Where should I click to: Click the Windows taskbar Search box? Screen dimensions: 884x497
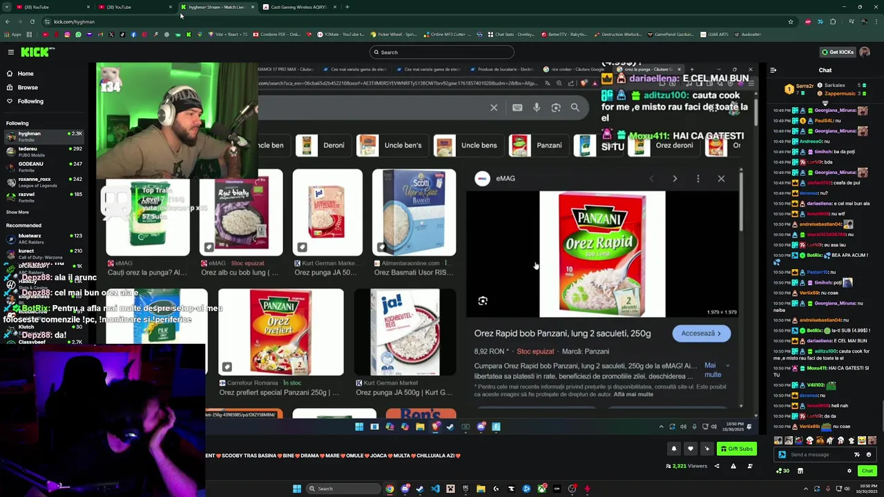click(x=343, y=489)
